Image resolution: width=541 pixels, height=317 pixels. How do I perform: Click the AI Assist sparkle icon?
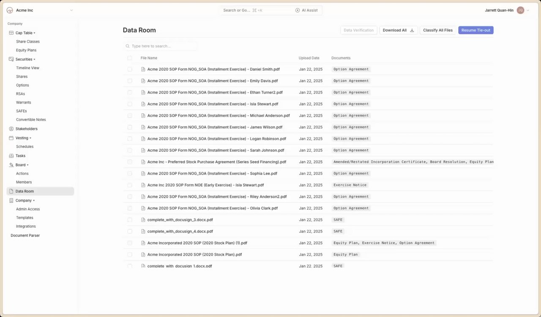(298, 10)
